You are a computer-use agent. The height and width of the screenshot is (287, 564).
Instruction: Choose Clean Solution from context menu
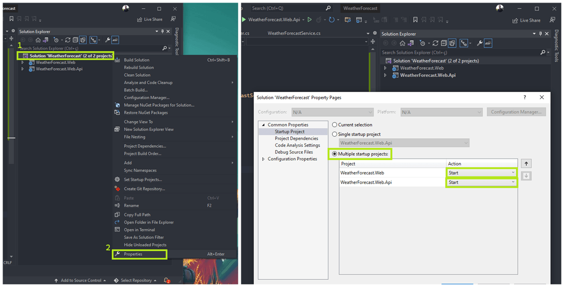[x=175, y=75]
